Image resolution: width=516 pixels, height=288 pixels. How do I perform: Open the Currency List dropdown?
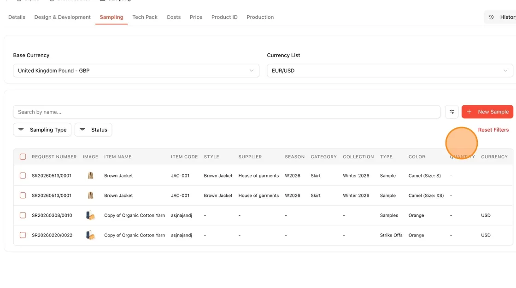click(390, 71)
